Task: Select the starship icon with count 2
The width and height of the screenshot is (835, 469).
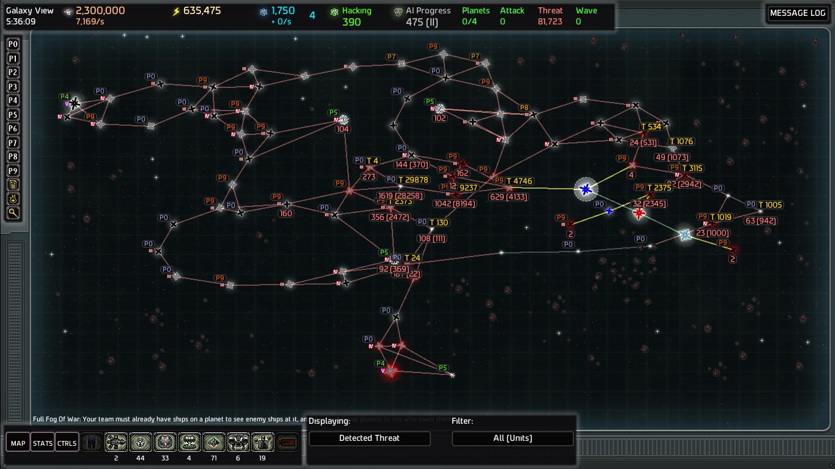Action: [x=116, y=443]
